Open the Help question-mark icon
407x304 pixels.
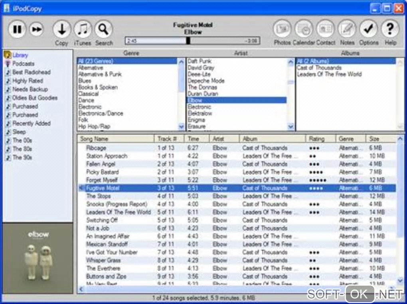pyautogui.click(x=390, y=29)
